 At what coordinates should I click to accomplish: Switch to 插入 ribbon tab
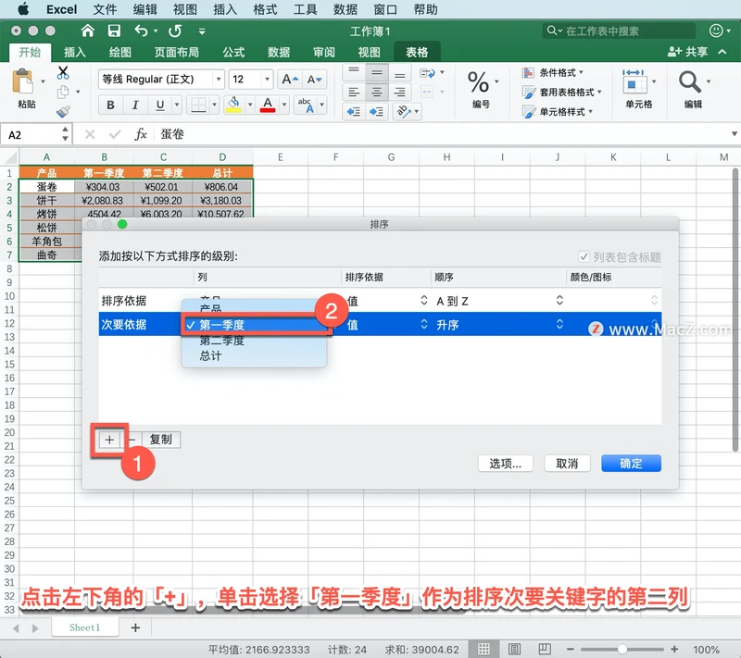[x=75, y=52]
